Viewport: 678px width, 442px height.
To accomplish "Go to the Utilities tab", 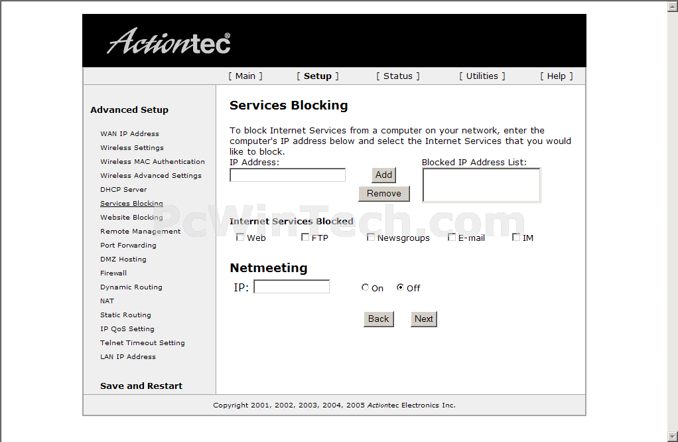I will 482,76.
